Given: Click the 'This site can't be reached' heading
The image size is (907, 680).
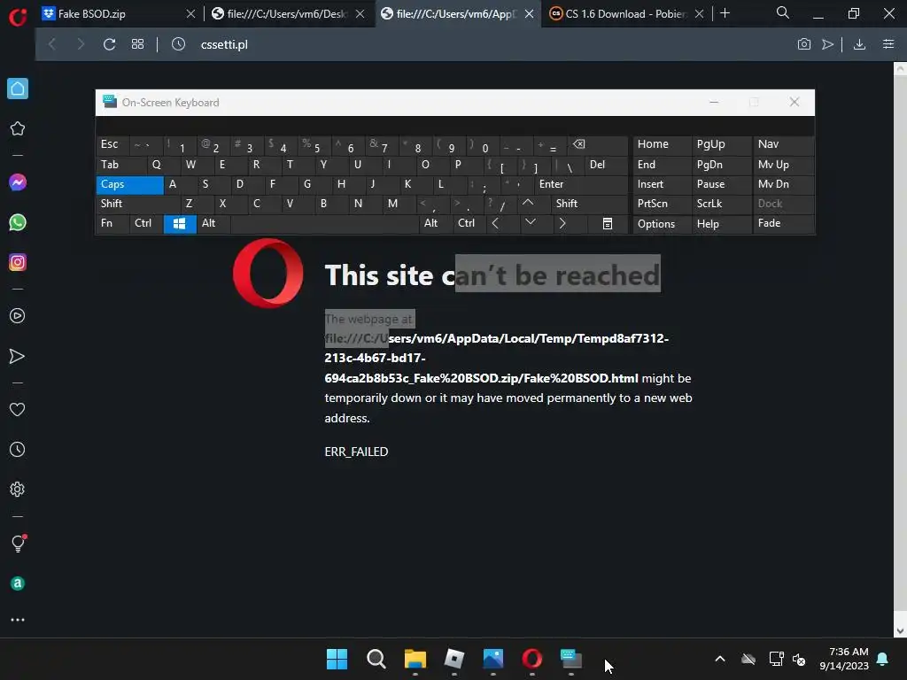Looking at the screenshot, I should [x=492, y=274].
